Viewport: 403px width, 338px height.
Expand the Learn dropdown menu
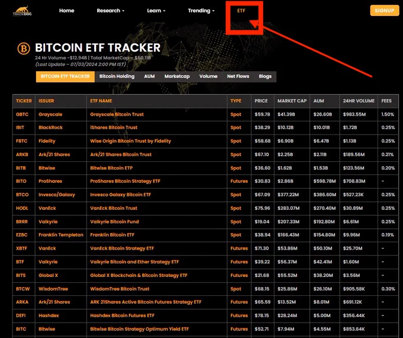156,11
